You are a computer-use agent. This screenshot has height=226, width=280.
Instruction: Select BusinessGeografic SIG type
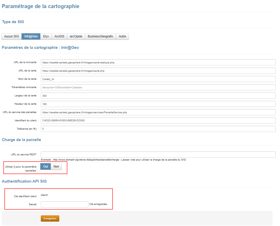click(100, 36)
